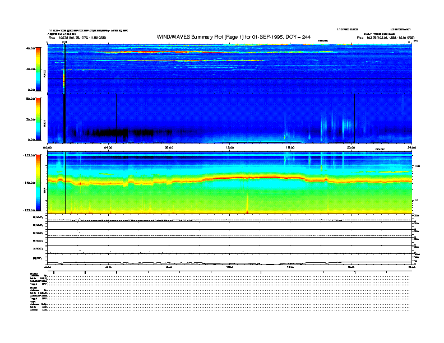
Task: Click the 16:00 time label below RAD1 panel
Action: tap(290, 147)
